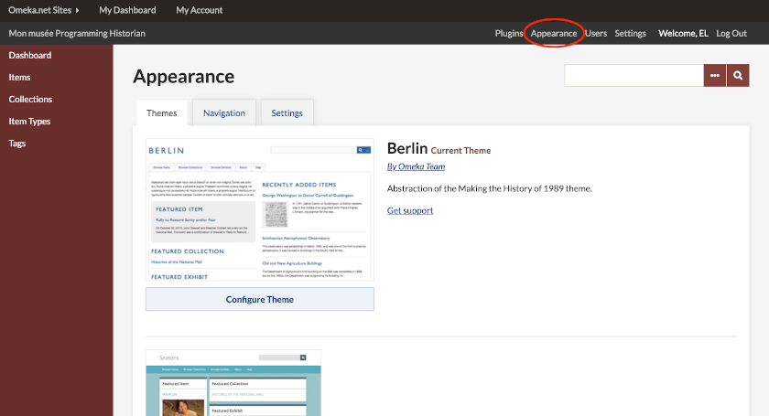
Task: Open the Users section
Action: 596,33
